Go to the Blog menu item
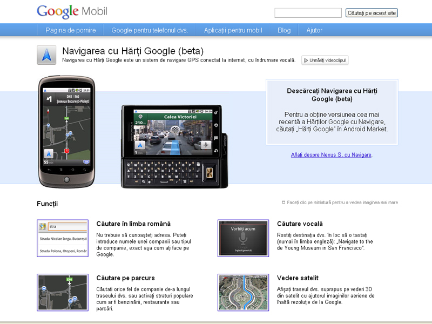Viewport: 432px width, 324px height. (x=284, y=30)
